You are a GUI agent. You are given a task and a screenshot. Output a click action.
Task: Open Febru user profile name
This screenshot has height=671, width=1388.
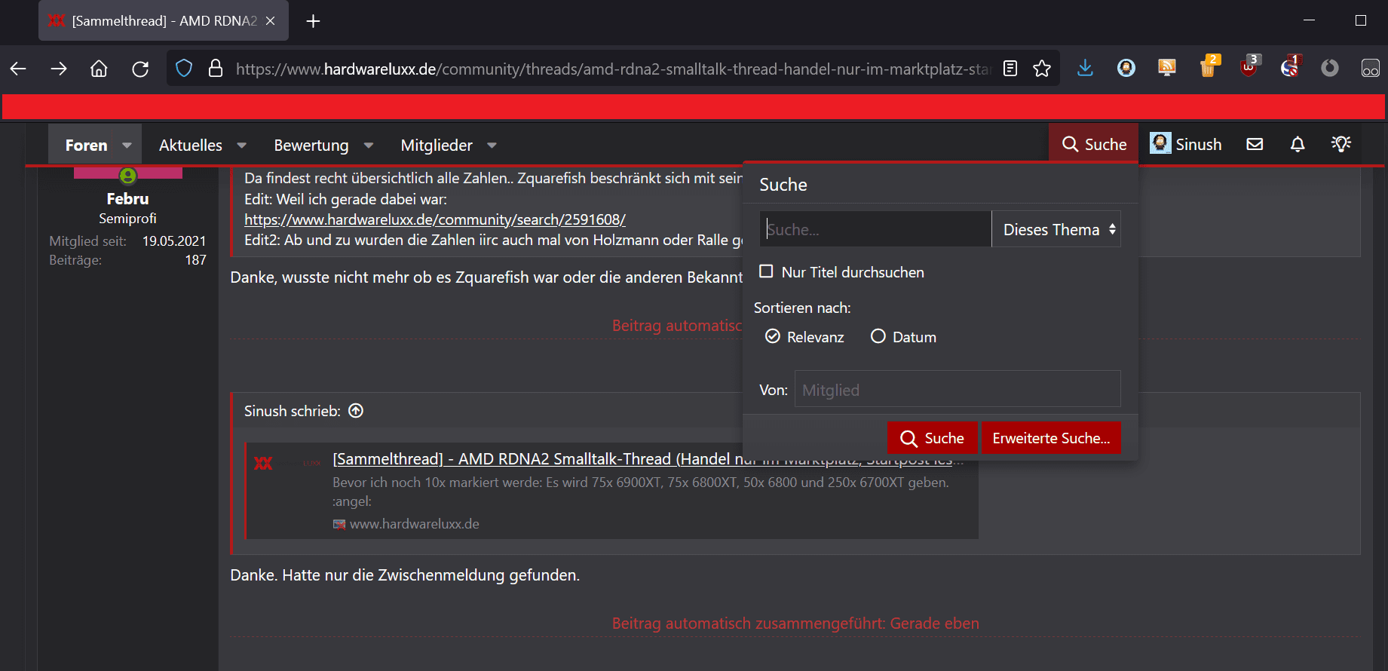tap(127, 199)
